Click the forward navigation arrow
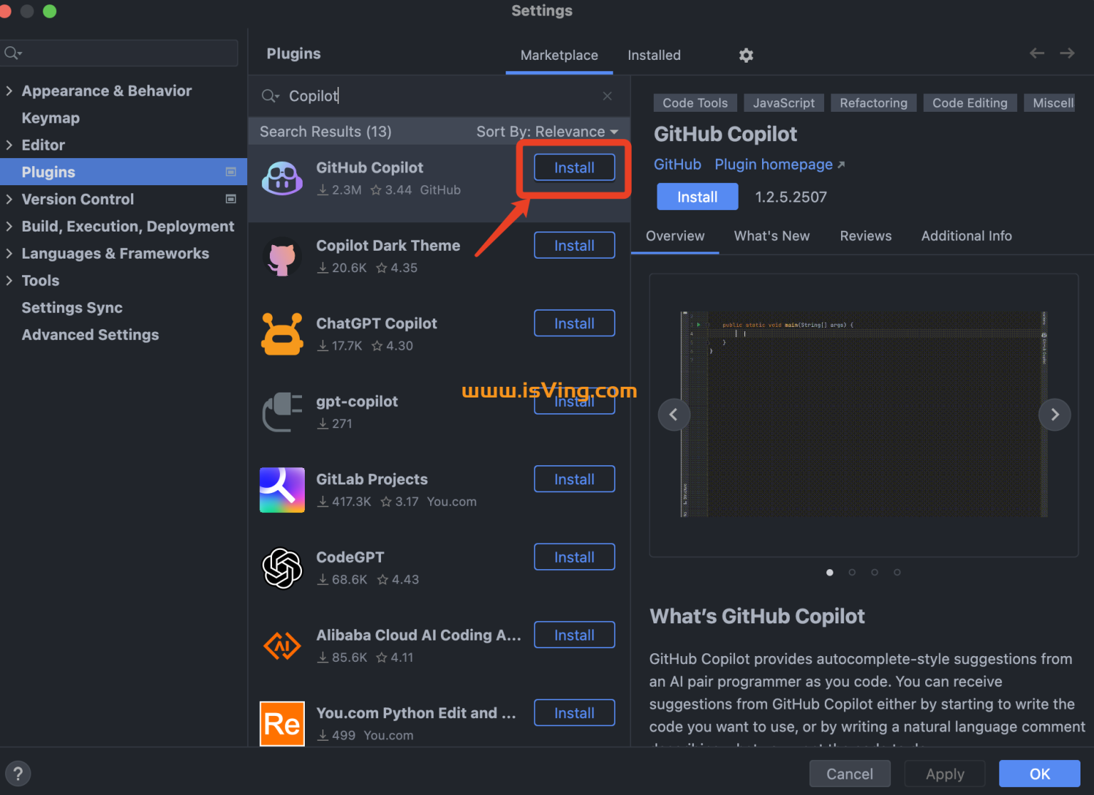Screen dimensions: 1094x795 click(x=1067, y=53)
